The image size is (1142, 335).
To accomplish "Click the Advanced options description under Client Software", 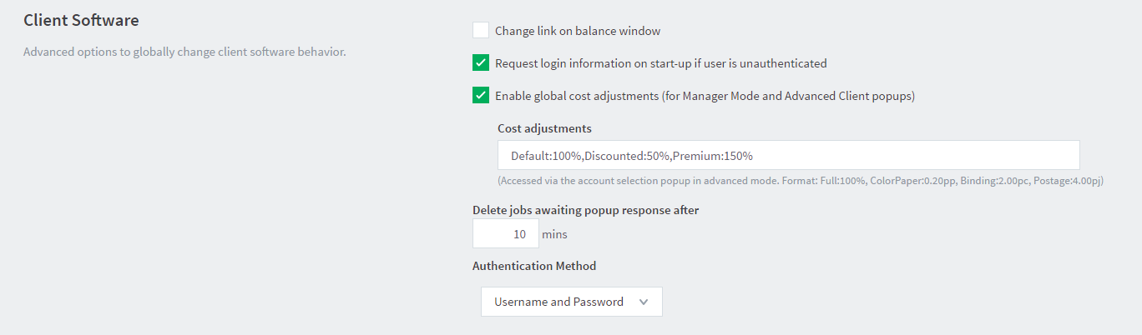I will pos(184,52).
